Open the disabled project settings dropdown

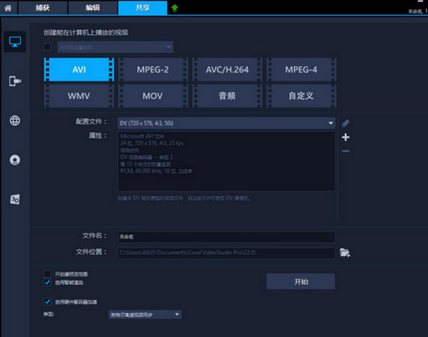[x=115, y=47]
